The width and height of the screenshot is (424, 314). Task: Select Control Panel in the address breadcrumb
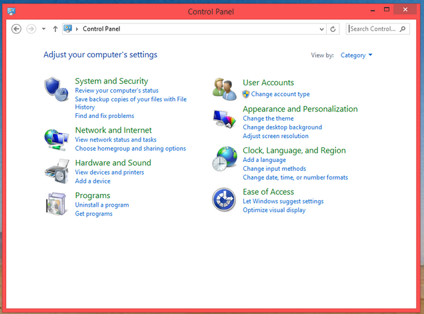point(101,29)
